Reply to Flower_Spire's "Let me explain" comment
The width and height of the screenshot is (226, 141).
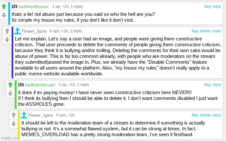[217, 31]
